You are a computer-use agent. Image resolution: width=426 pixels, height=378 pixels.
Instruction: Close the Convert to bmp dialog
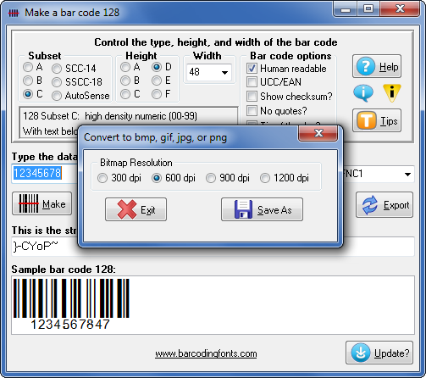coord(318,133)
